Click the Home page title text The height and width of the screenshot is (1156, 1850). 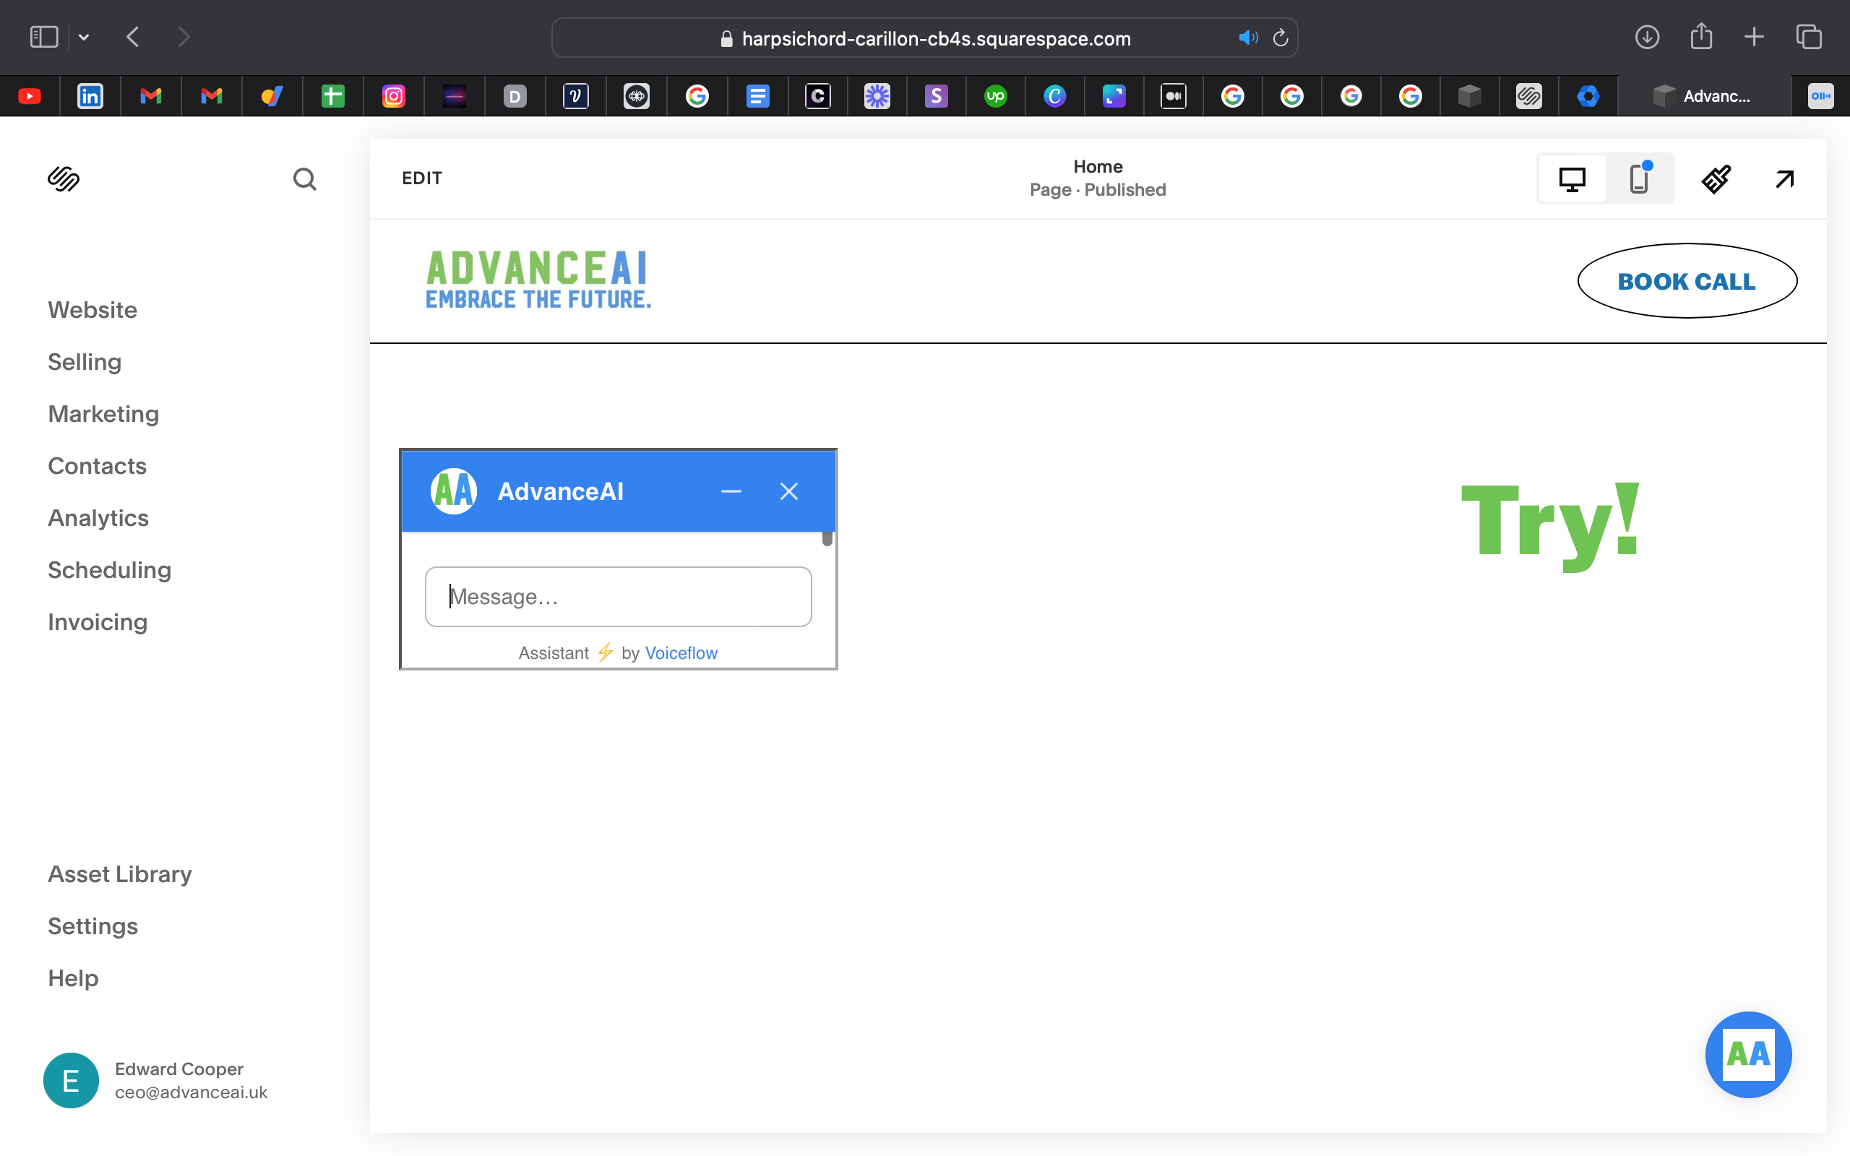click(x=1098, y=167)
